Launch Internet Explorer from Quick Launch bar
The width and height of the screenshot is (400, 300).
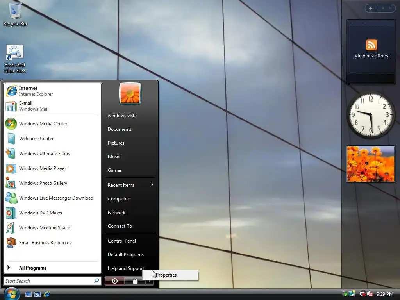pyautogui.click(x=47, y=294)
